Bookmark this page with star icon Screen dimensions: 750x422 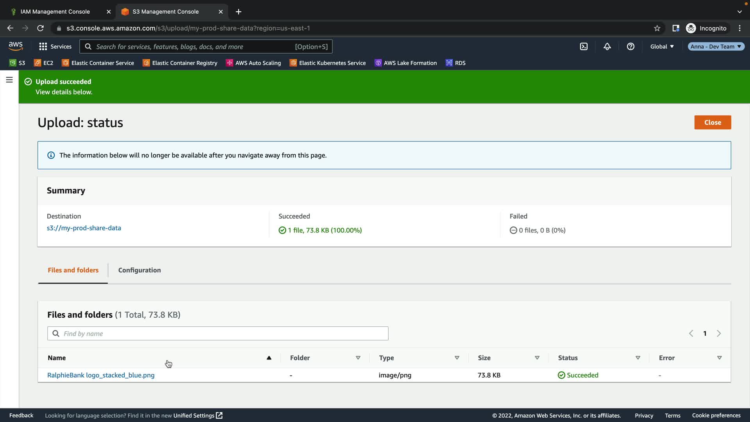coord(657,28)
